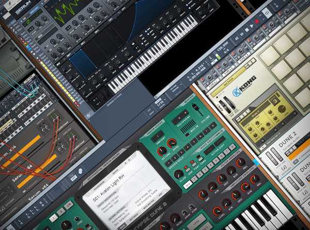Image resolution: width=310 pixels, height=230 pixels.
Task: Click the Amplitude Envelope ATK knob
Action: tap(226, 203)
